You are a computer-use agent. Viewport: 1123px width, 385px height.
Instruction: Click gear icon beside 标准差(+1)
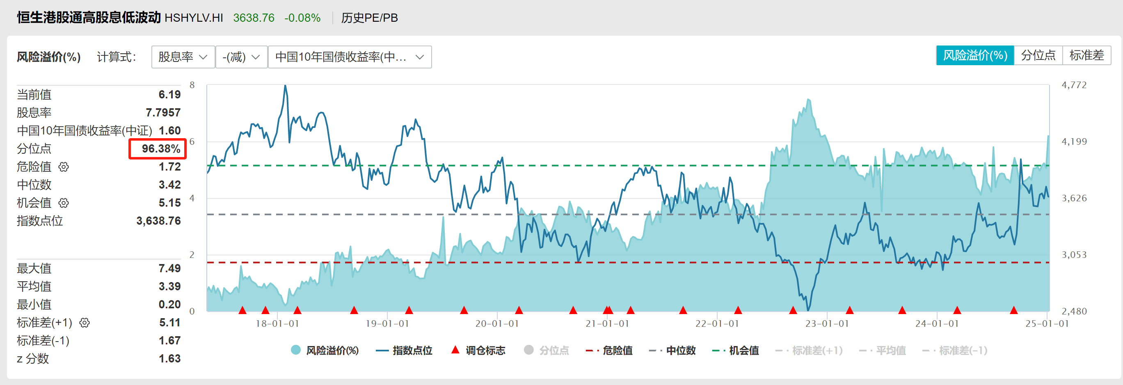[85, 323]
